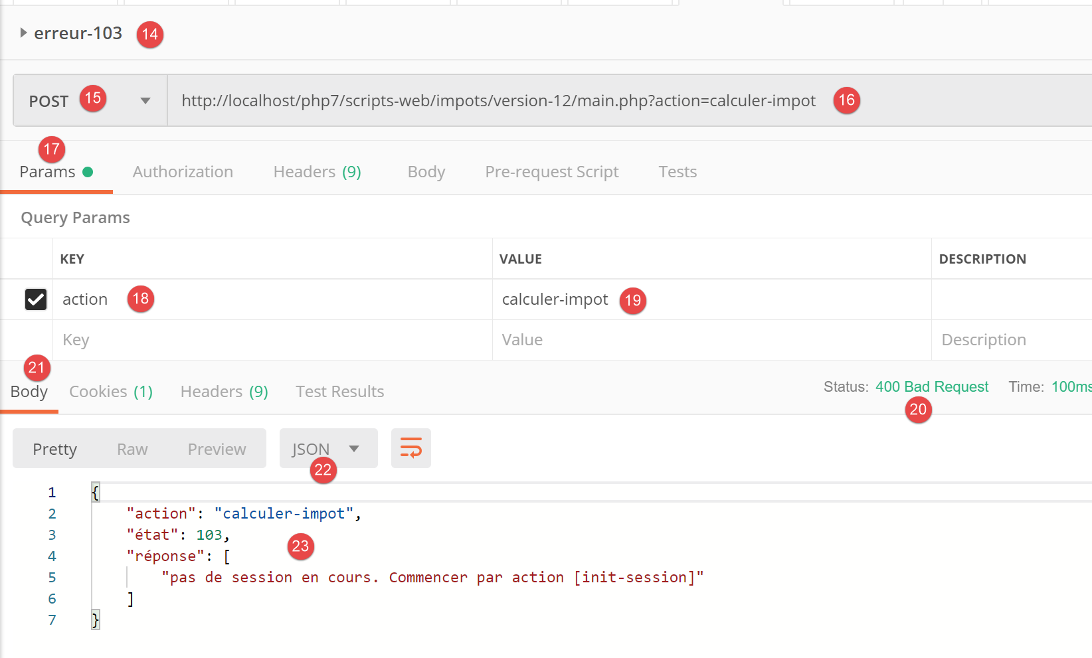Select the Pretty response view

[55, 450]
